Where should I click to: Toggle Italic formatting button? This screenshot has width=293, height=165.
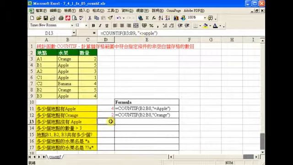point(100,26)
